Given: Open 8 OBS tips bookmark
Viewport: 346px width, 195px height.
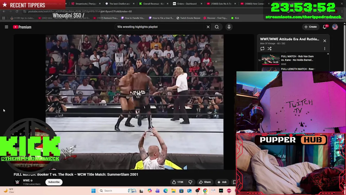Looking at the screenshot, I should 22,18.
